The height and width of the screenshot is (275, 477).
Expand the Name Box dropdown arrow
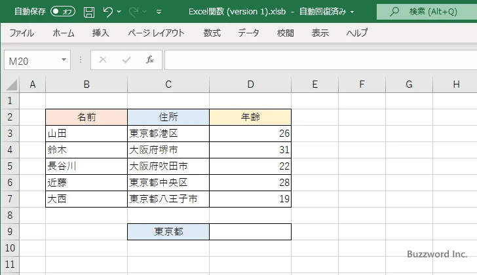click(64, 60)
